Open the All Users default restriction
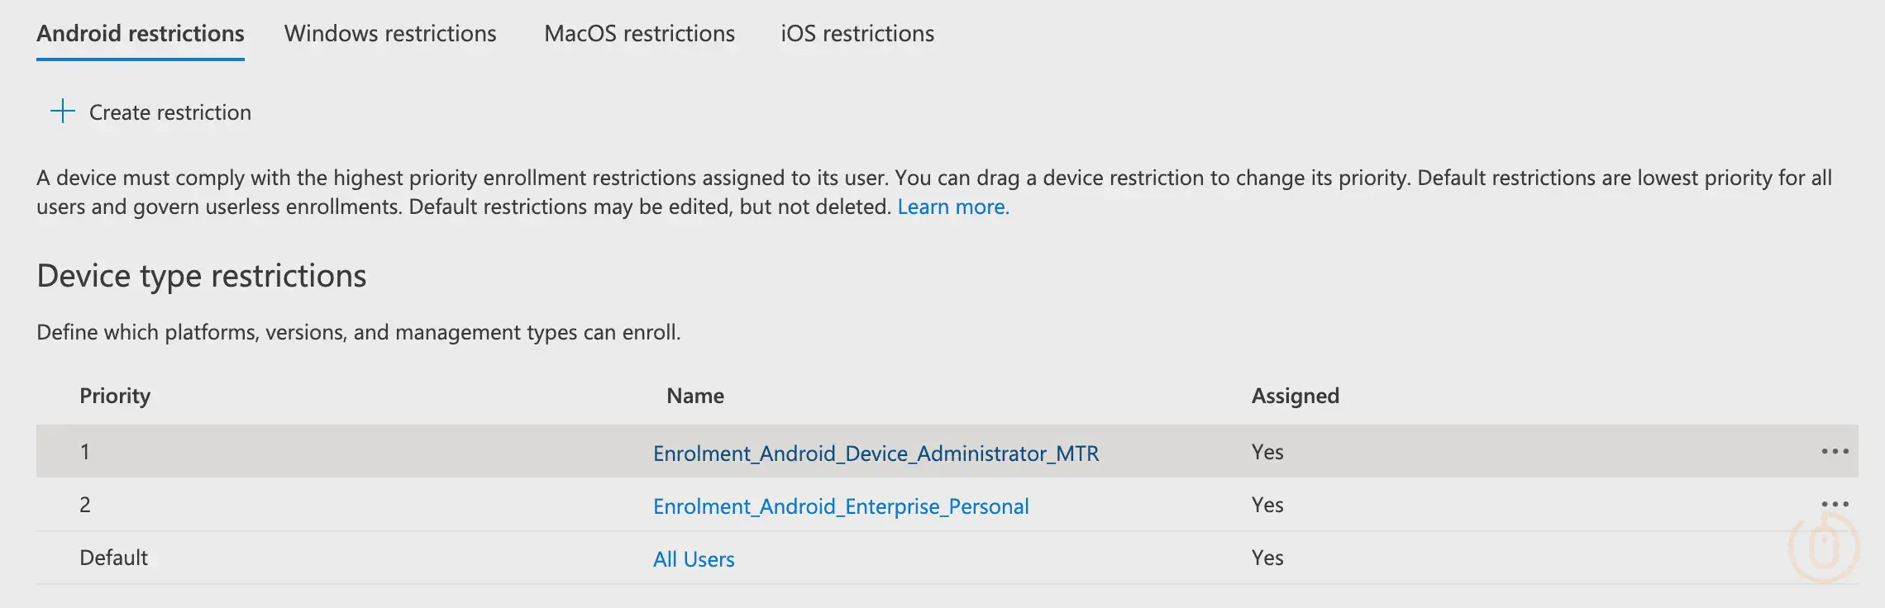This screenshot has width=1885, height=608. tap(694, 559)
